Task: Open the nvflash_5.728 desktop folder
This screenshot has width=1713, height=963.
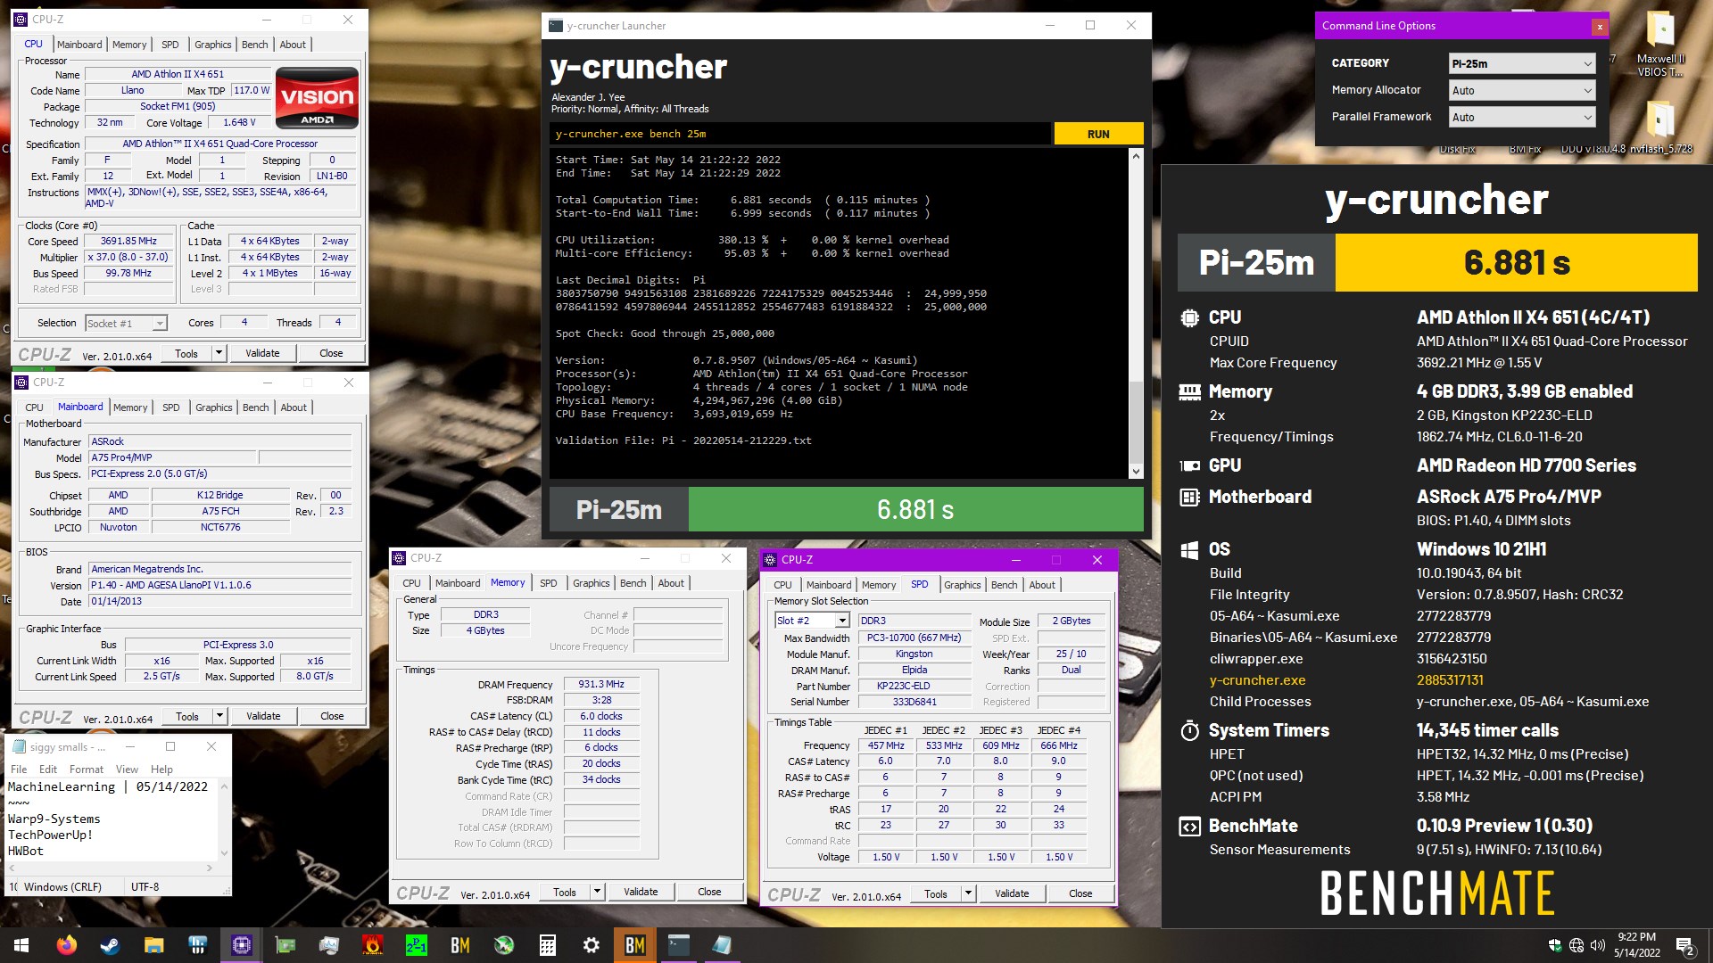Action: 1660,128
